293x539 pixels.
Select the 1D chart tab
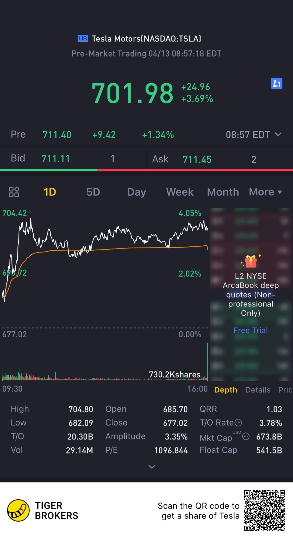[50, 192]
